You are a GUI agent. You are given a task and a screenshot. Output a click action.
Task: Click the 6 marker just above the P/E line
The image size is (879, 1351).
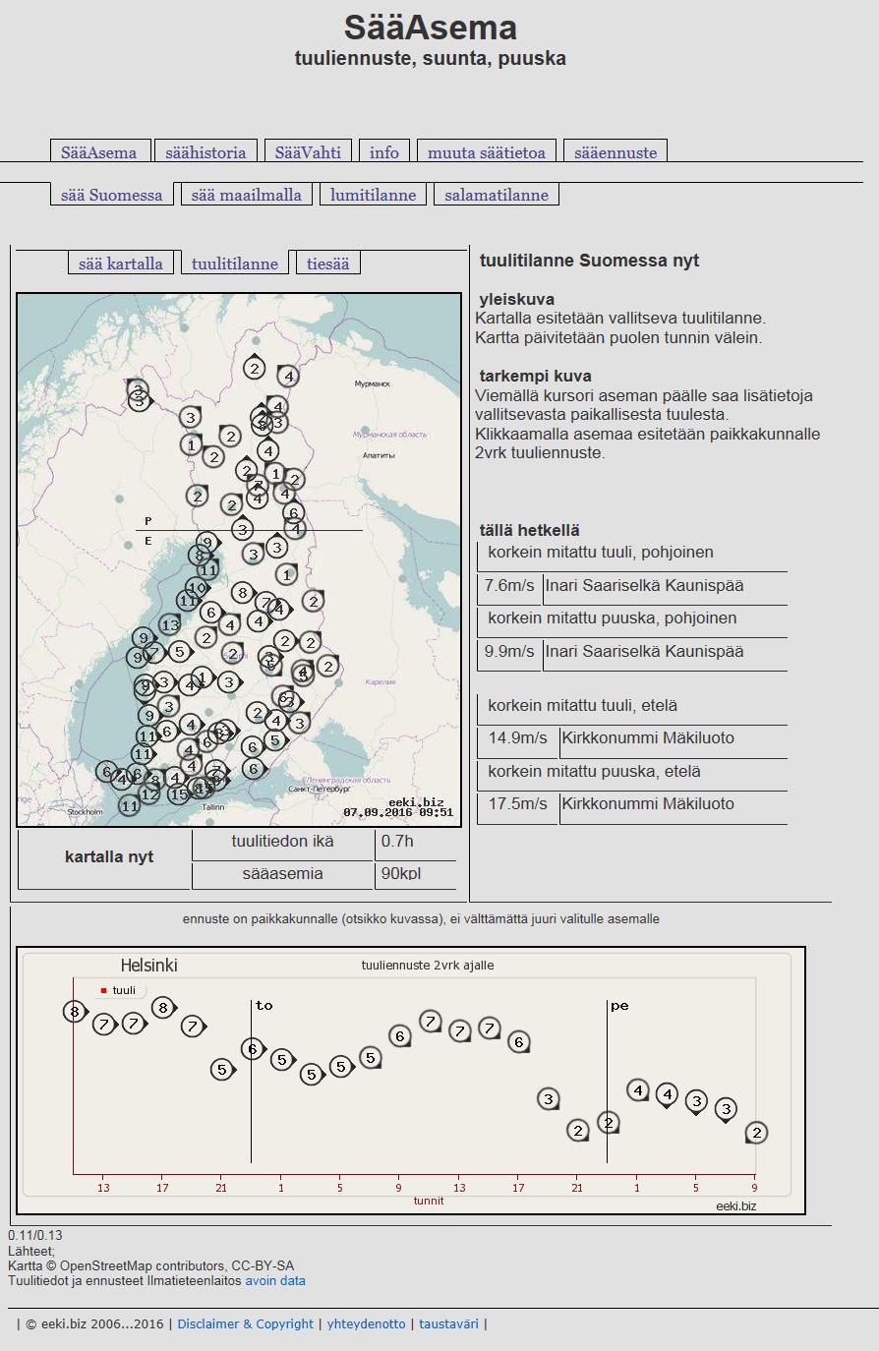coord(293,512)
